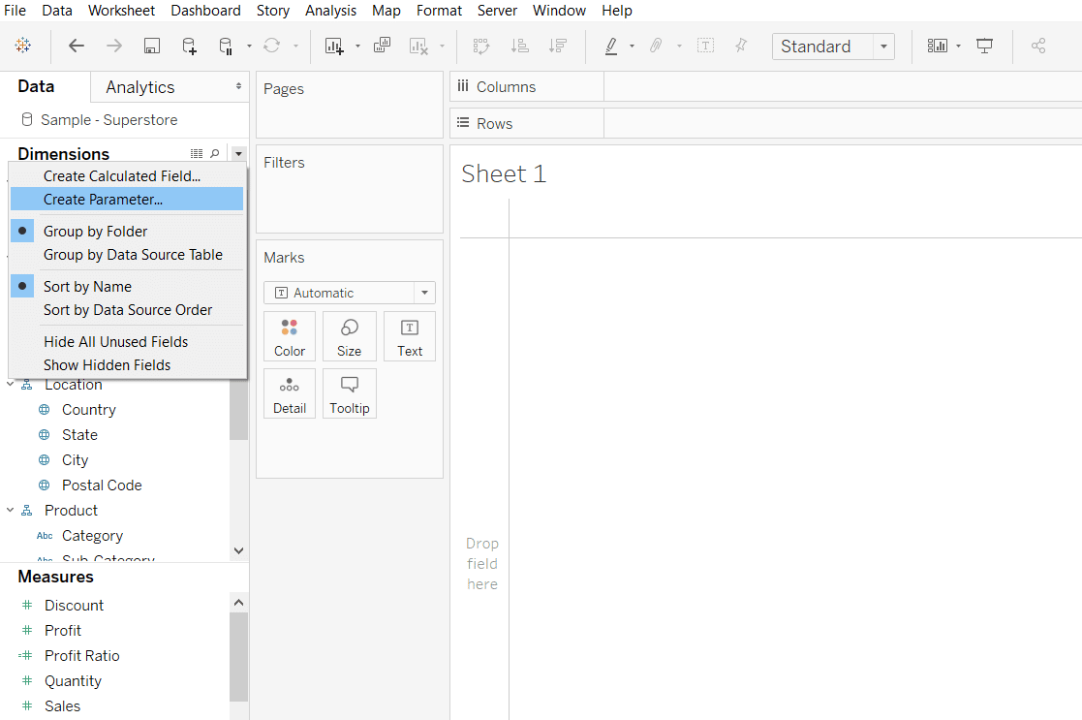Choose Create Calculated Field menu entry
1082x720 pixels.
[127, 176]
